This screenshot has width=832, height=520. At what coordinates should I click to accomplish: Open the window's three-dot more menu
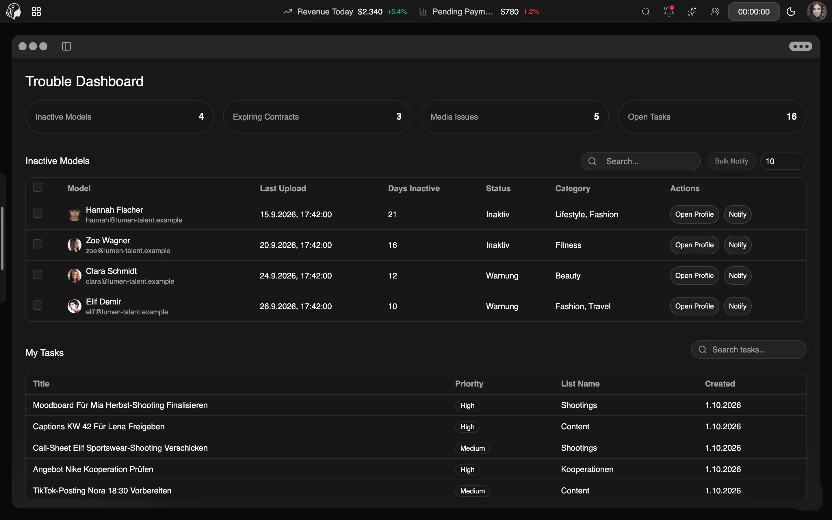tap(801, 46)
